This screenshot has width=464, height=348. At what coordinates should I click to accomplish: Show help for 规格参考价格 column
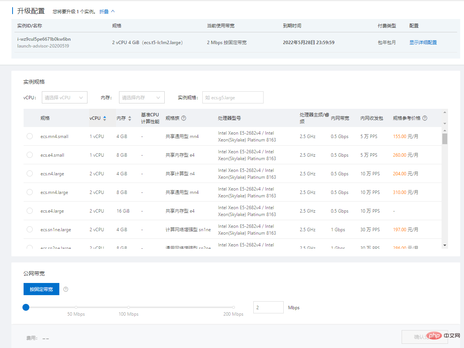[x=425, y=118]
